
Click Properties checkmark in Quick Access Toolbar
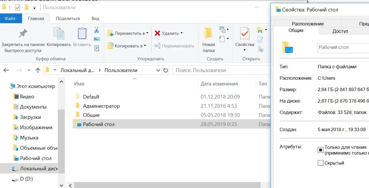(x=18, y=7)
